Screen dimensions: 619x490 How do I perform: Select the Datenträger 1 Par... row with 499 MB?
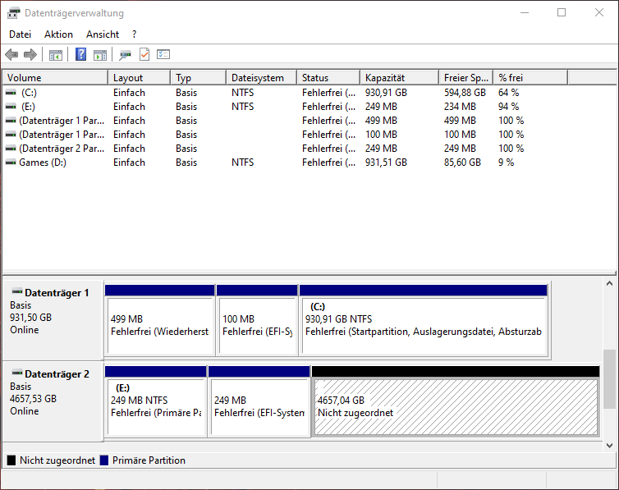[x=285, y=121]
